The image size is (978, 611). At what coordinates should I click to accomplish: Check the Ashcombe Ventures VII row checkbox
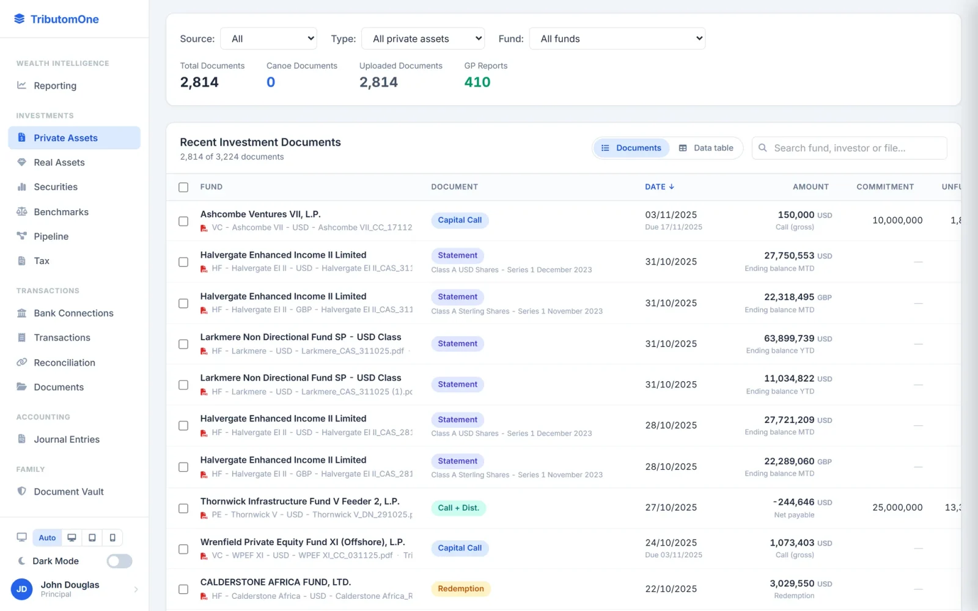tap(183, 221)
